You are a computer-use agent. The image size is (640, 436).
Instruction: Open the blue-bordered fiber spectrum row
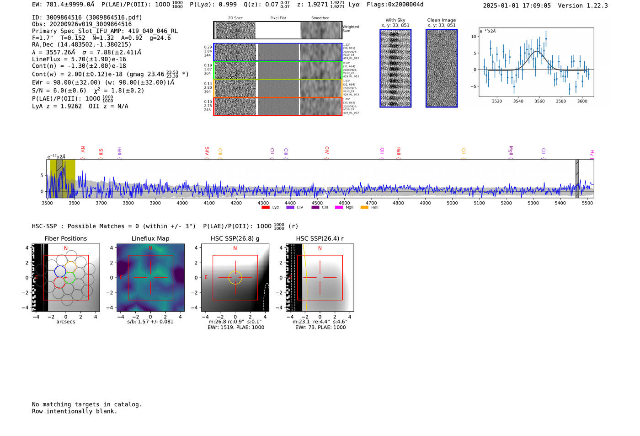(277, 52)
